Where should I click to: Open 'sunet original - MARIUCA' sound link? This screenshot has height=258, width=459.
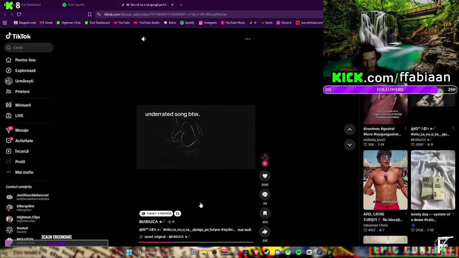point(165,237)
